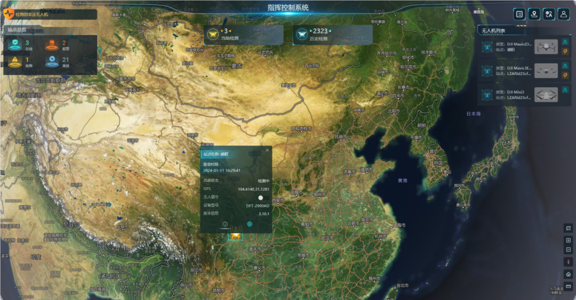Image resolution: width=576 pixels, height=300 pixels.
Task: Click the DJI Mavic drone thumbnail at 德阳
Action: click(546, 47)
